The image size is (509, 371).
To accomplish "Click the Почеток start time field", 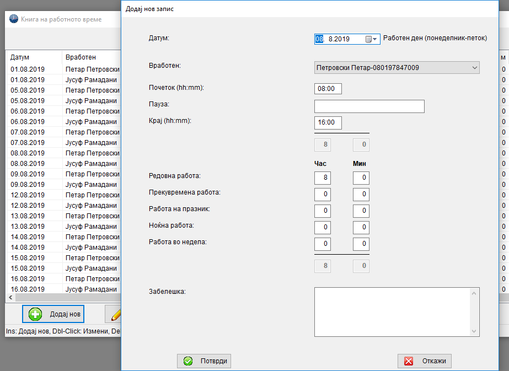I will coord(328,89).
